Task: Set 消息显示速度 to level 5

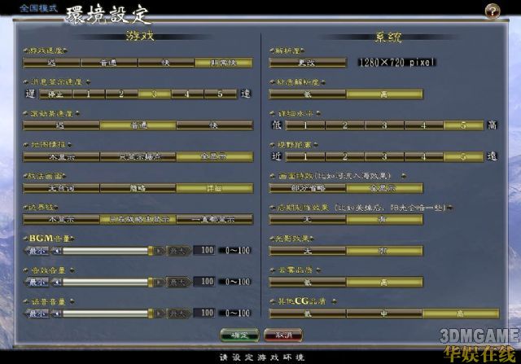Action: click(x=221, y=94)
